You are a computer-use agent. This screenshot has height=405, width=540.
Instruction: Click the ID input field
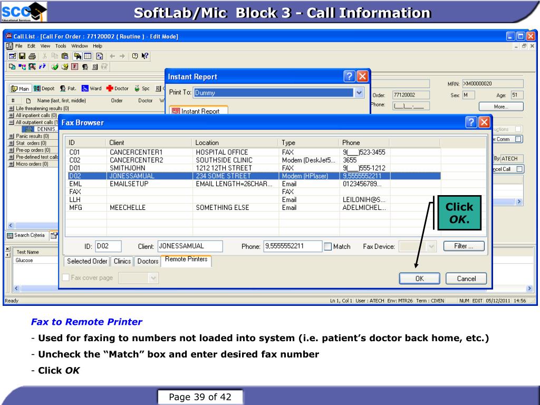(x=108, y=246)
